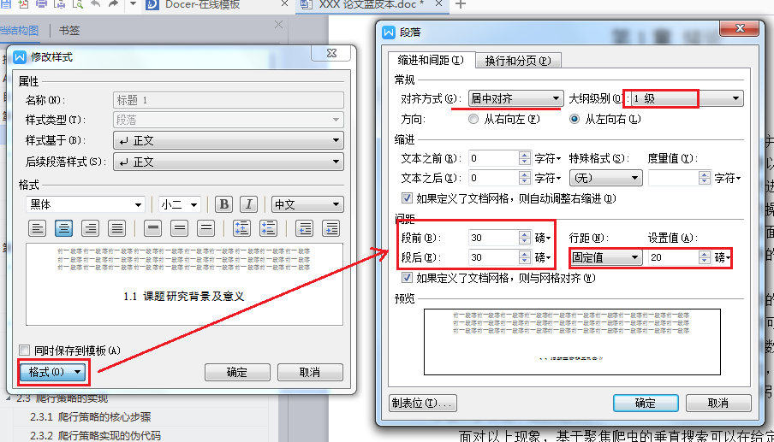The width and height of the screenshot is (774, 442).
Task: Click 取消 in 修改样式 dialog
Action: pyautogui.click(x=310, y=372)
